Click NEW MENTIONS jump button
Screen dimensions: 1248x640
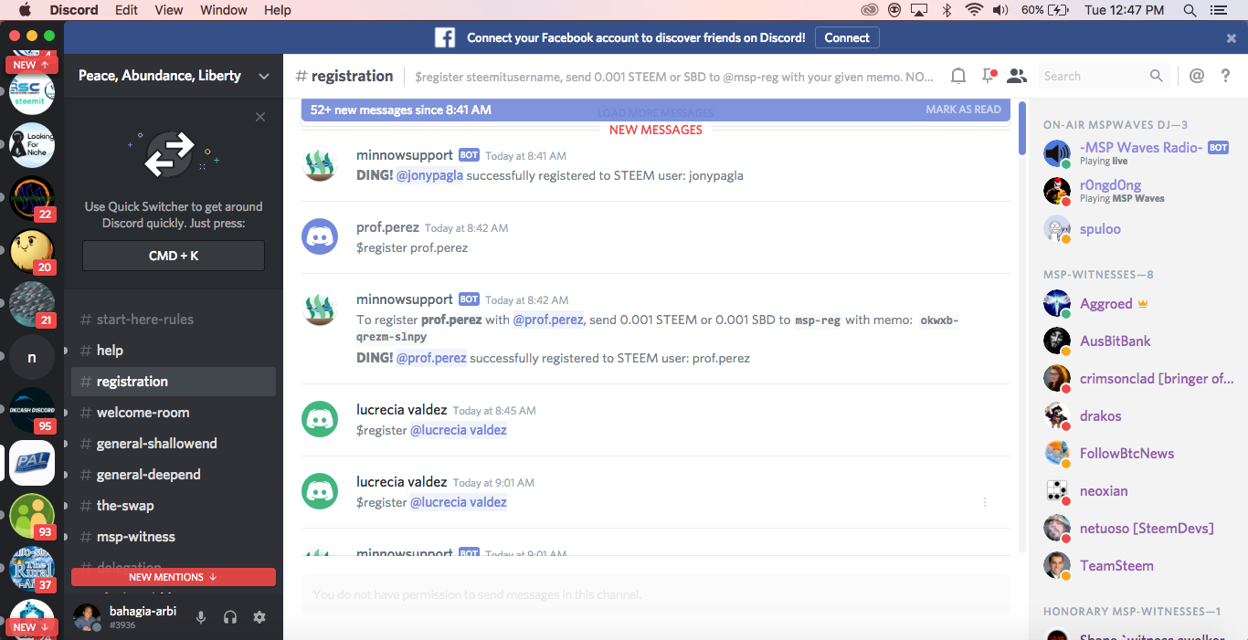pyautogui.click(x=174, y=577)
